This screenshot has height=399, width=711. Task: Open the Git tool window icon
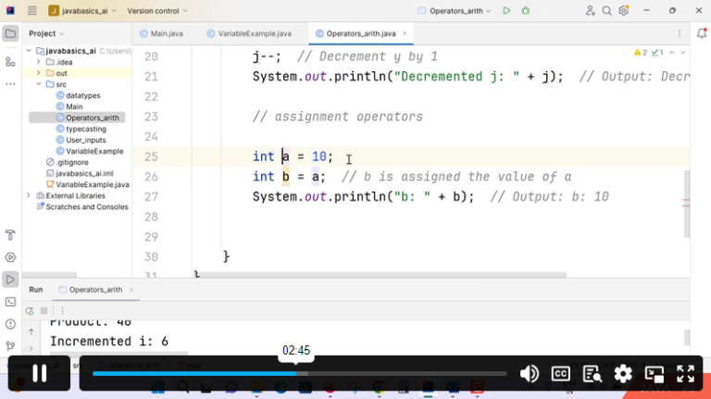[x=10, y=346]
